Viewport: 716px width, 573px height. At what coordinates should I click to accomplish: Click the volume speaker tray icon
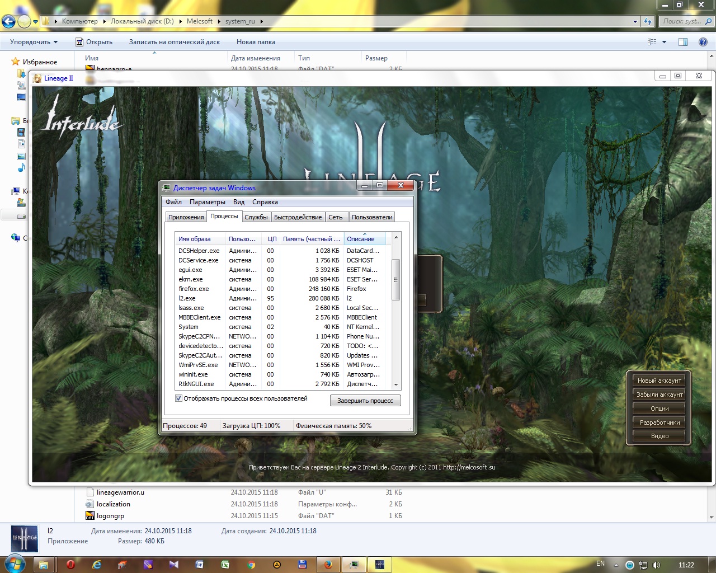(x=657, y=565)
